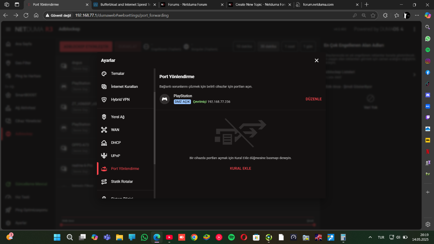
Task: Click DÜZENLE for the PlayStation rule
Action: (314, 99)
